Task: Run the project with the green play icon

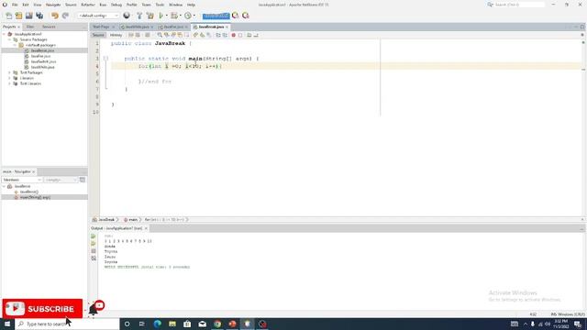Action: tap(161, 16)
